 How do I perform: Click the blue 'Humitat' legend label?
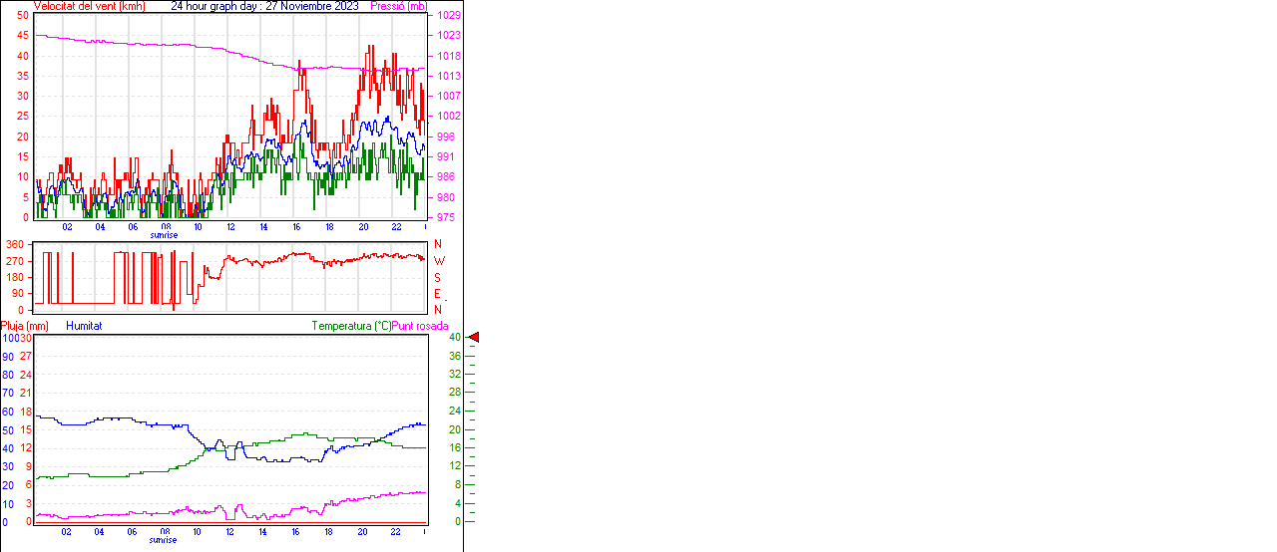84,326
